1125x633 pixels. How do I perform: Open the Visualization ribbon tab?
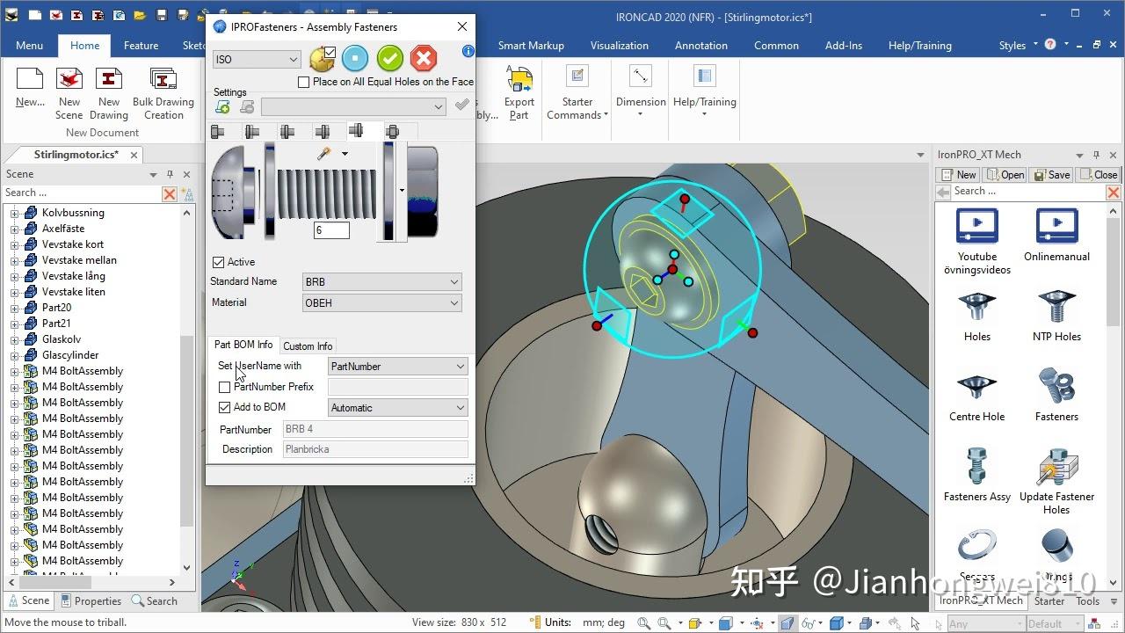[620, 45]
